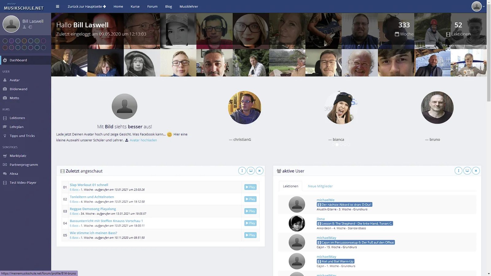Open Marktplatz in the sidebar

[25, 156]
